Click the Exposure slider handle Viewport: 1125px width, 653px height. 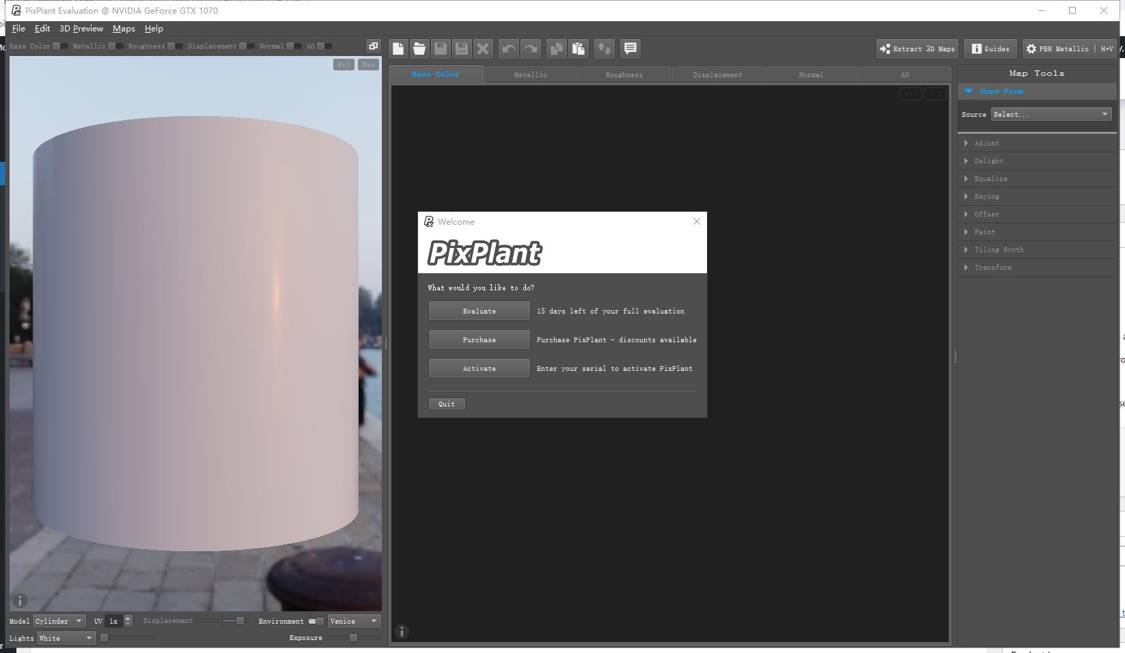point(353,637)
